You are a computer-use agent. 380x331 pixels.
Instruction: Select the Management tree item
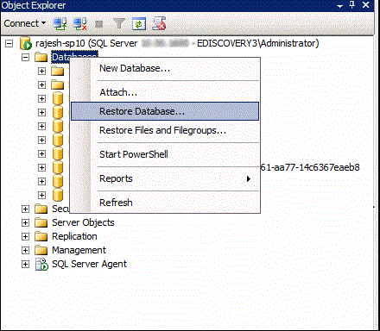click(x=79, y=250)
